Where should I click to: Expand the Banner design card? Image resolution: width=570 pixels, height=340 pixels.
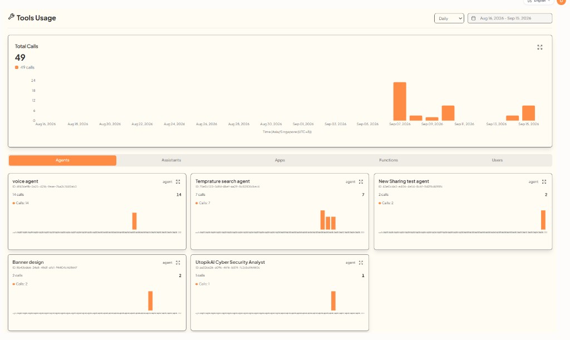(x=178, y=263)
